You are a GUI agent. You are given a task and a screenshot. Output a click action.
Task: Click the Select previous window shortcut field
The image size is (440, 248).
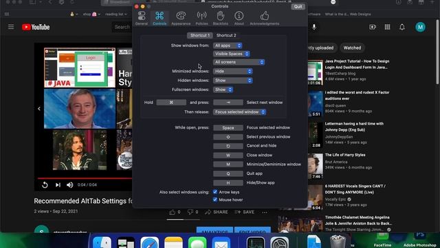[x=228, y=137]
